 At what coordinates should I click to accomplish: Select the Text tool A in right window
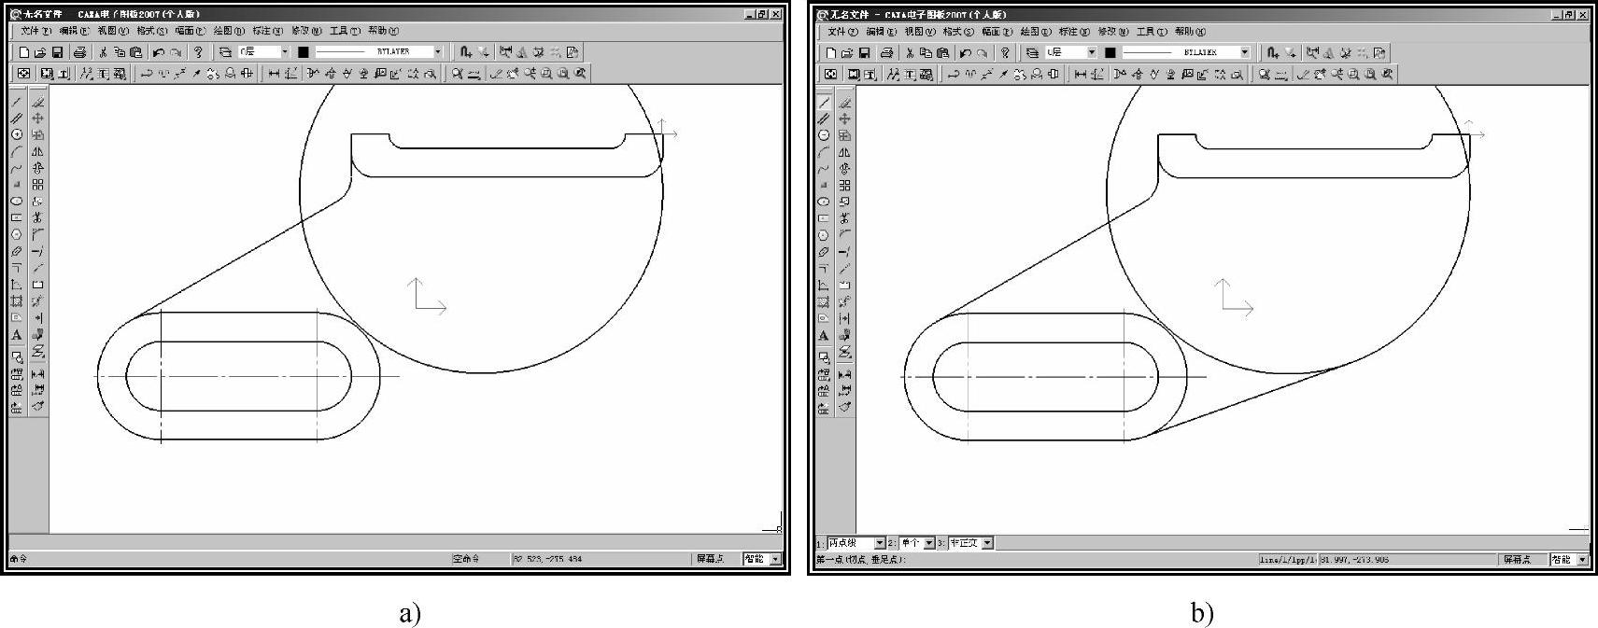824,335
